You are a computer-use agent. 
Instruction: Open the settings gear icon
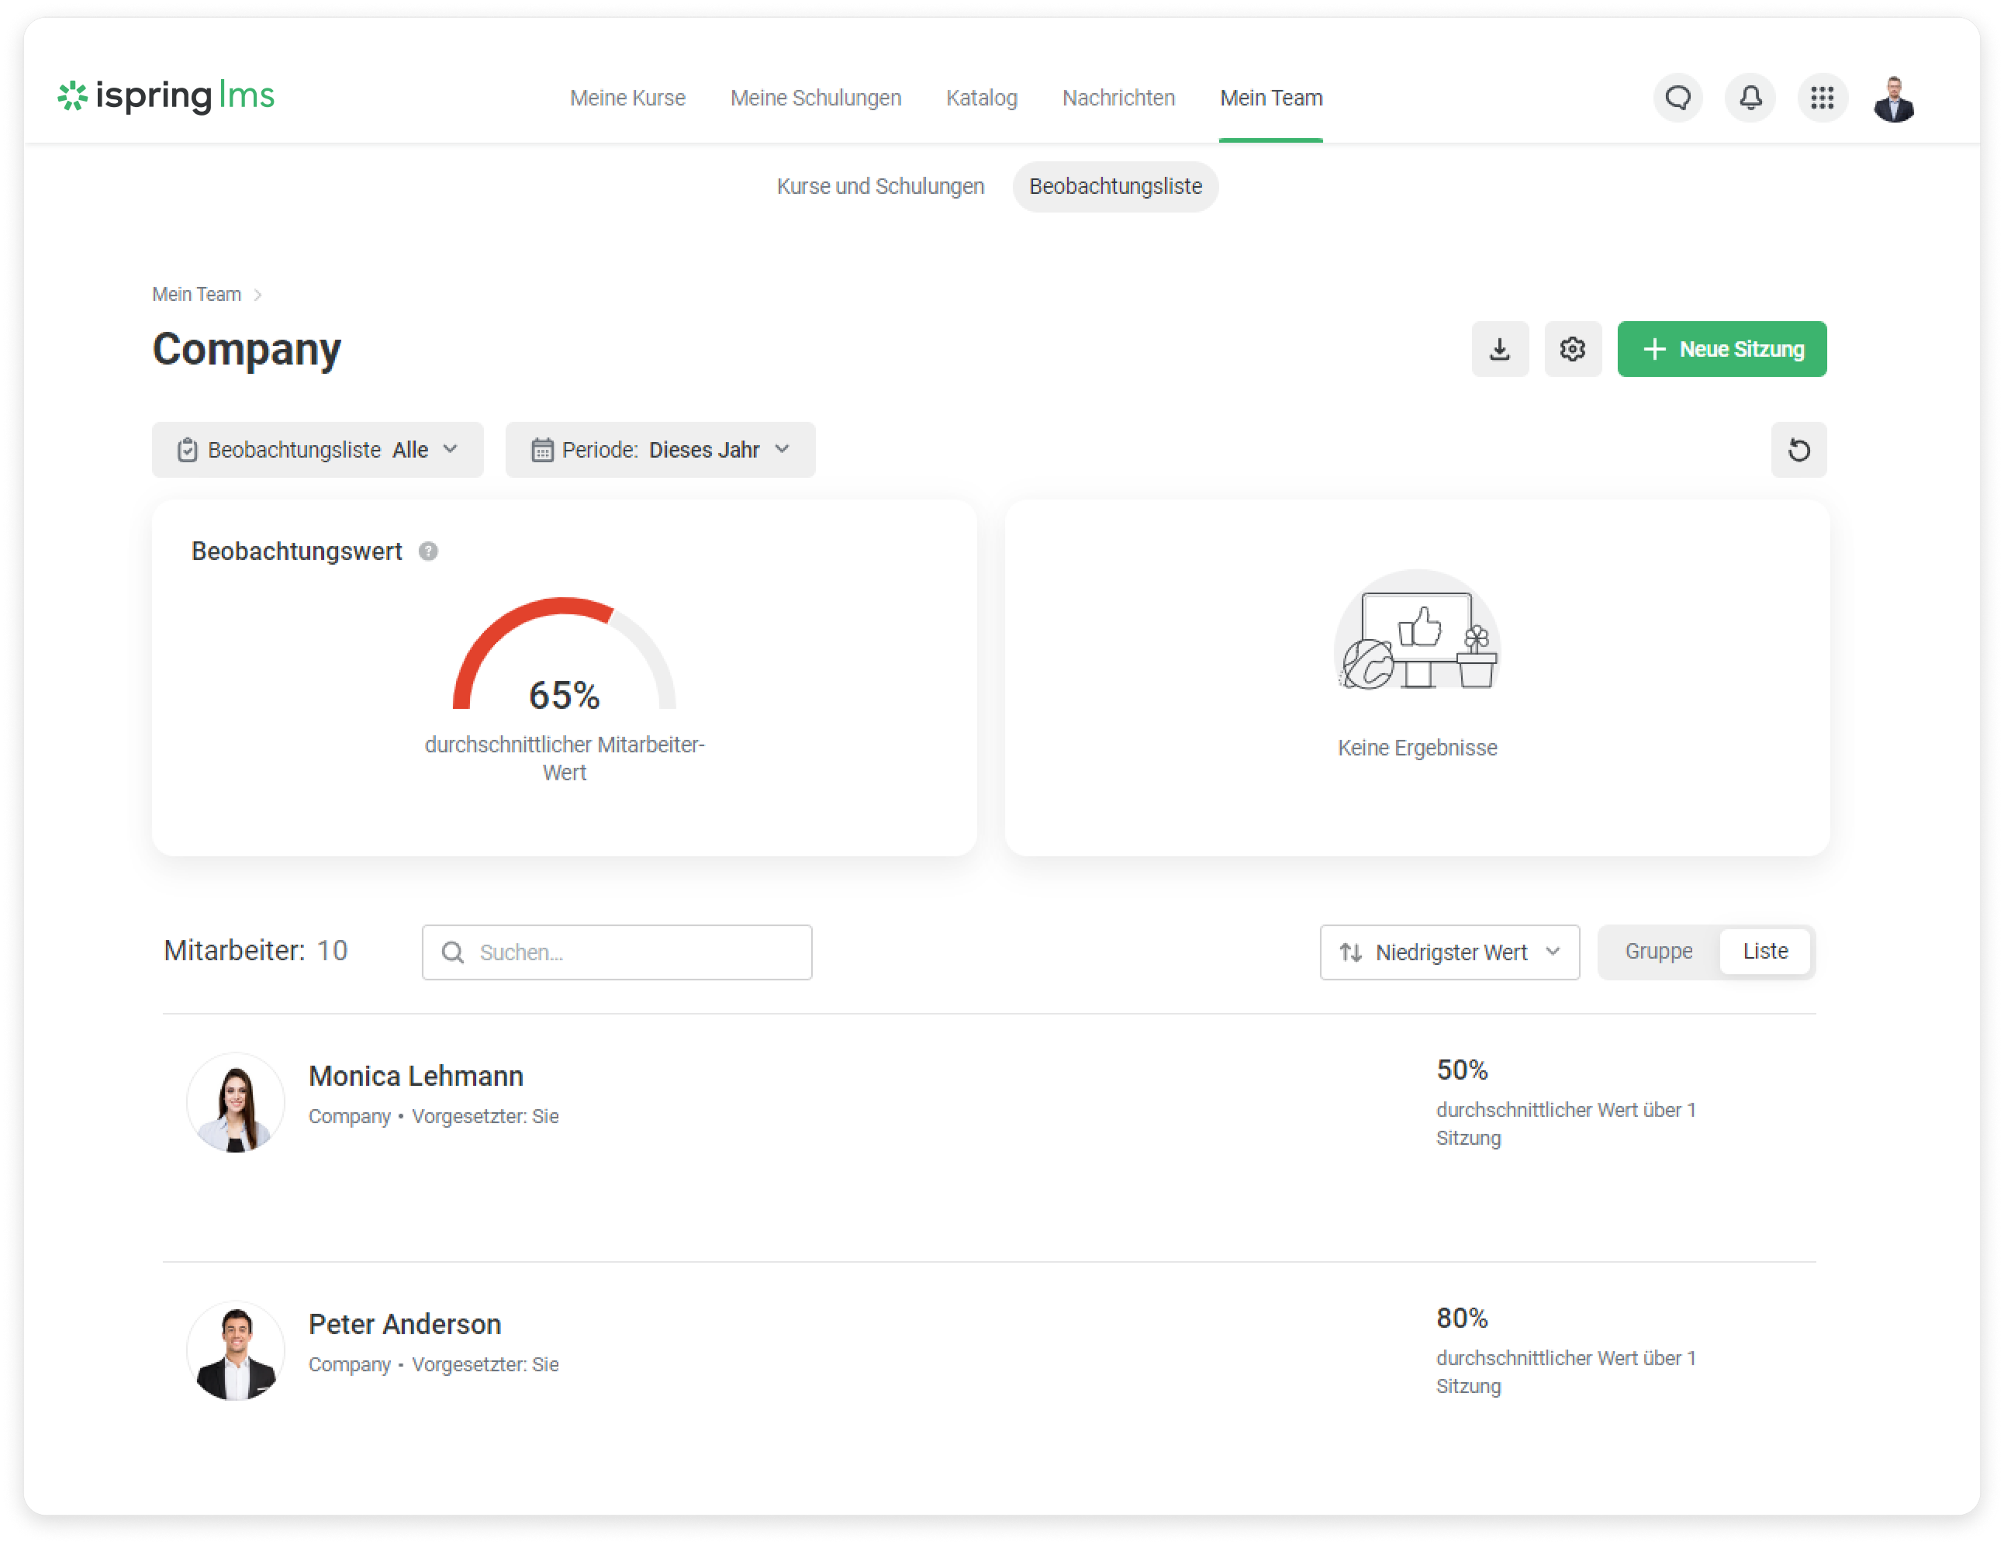click(1572, 349)
